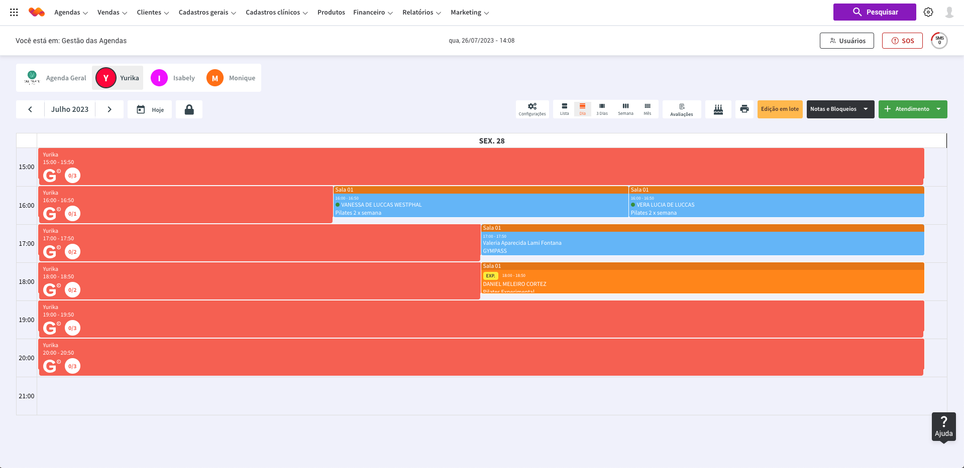Click the G icon in 16:00 slot
The height and width of the screenshot is (468, 964).
[51, 213]
